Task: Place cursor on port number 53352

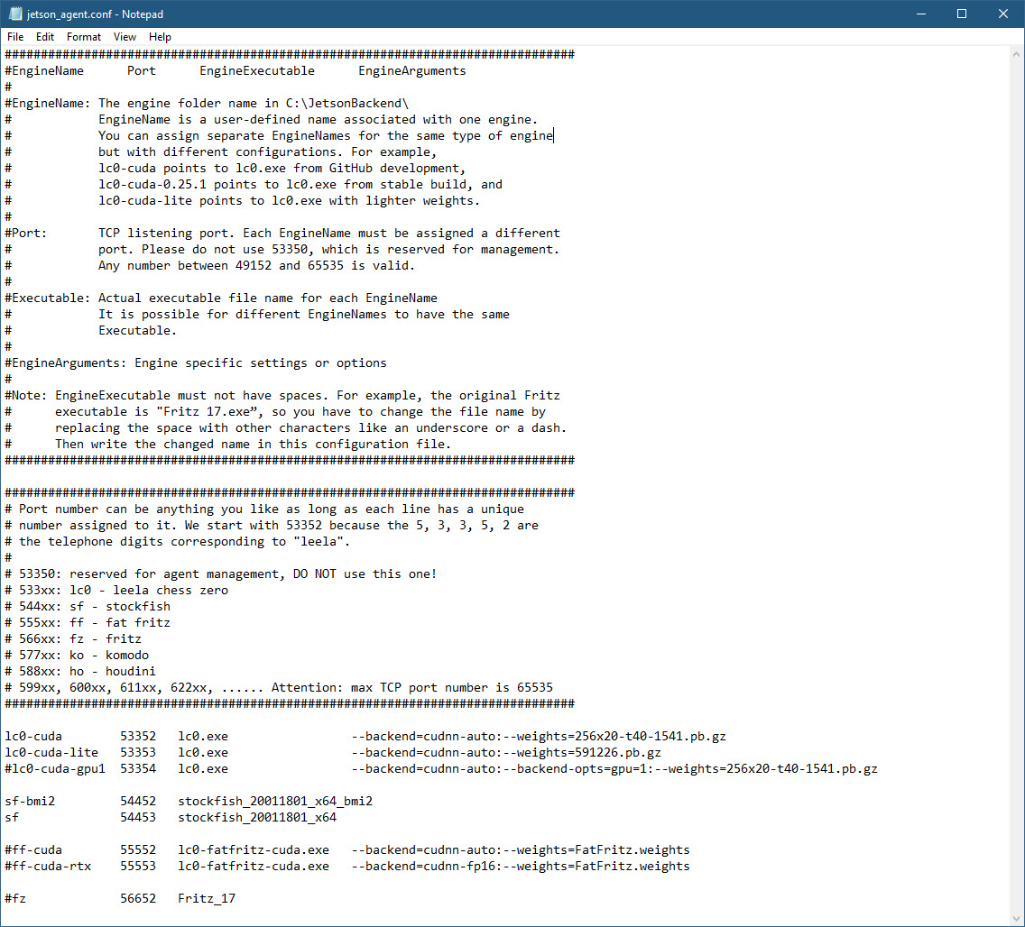Action: [138, 737]
